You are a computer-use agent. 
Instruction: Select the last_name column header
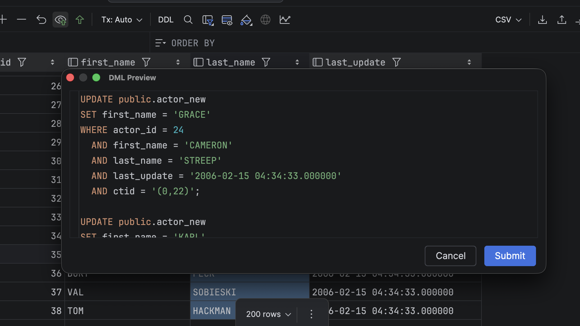[231, 62]
